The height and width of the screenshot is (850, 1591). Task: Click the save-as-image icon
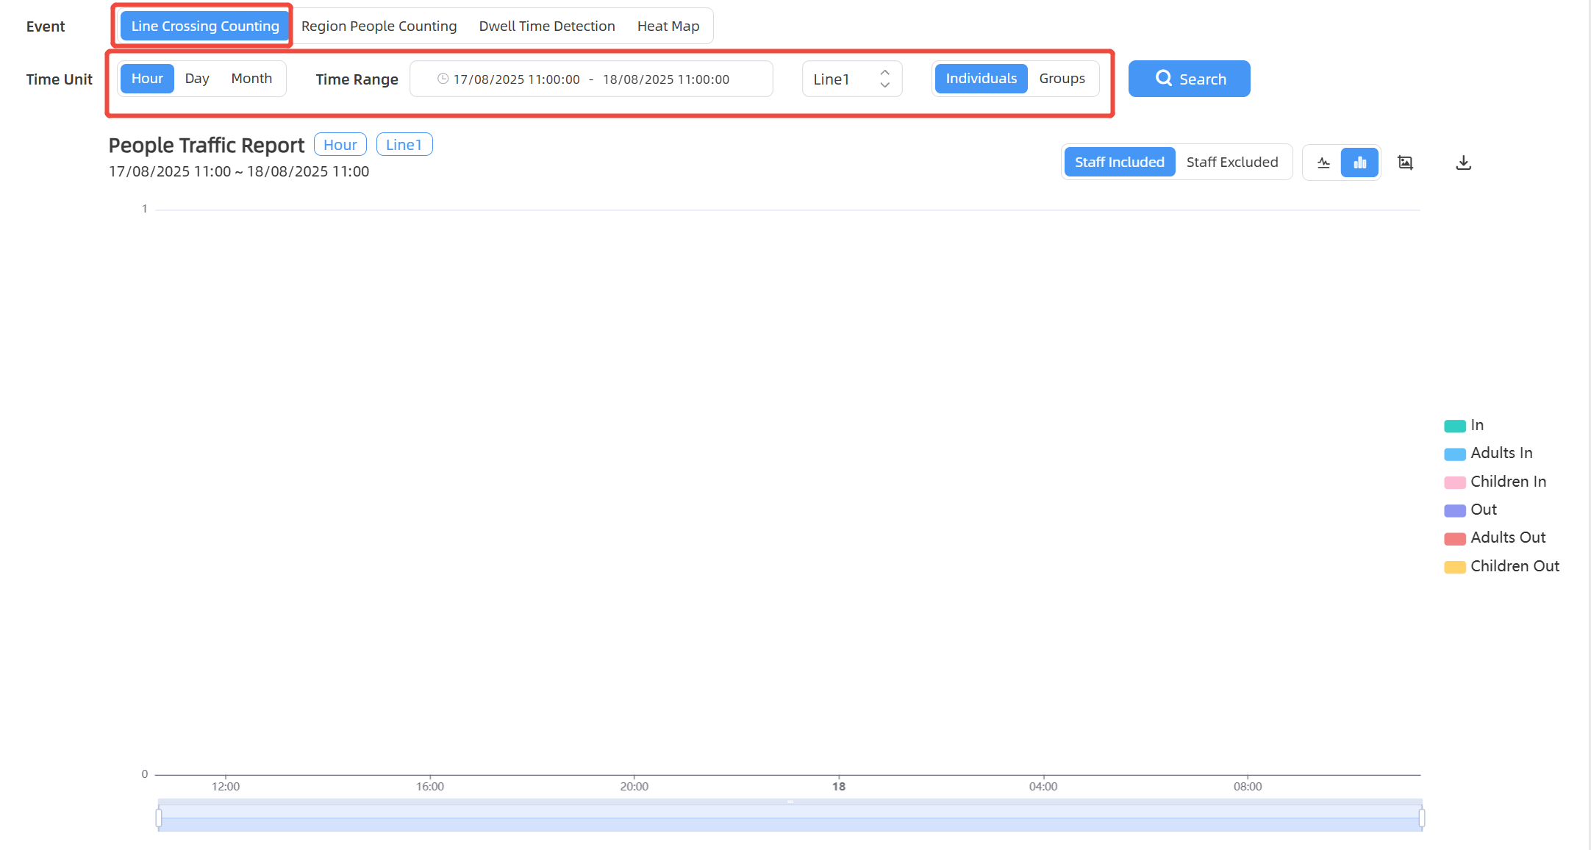tap(1405, 162)
